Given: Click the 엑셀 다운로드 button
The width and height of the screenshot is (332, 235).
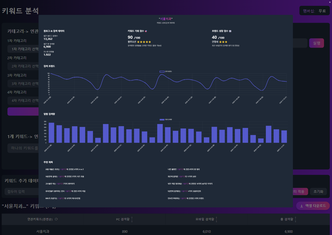Looking at the screenshot, I should tap(313, 206).
